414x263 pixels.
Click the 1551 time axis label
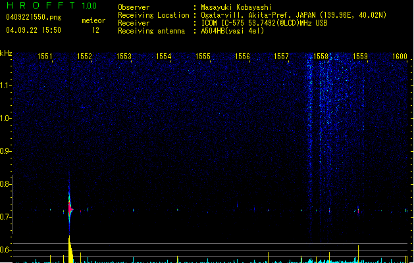coord(45,57)
